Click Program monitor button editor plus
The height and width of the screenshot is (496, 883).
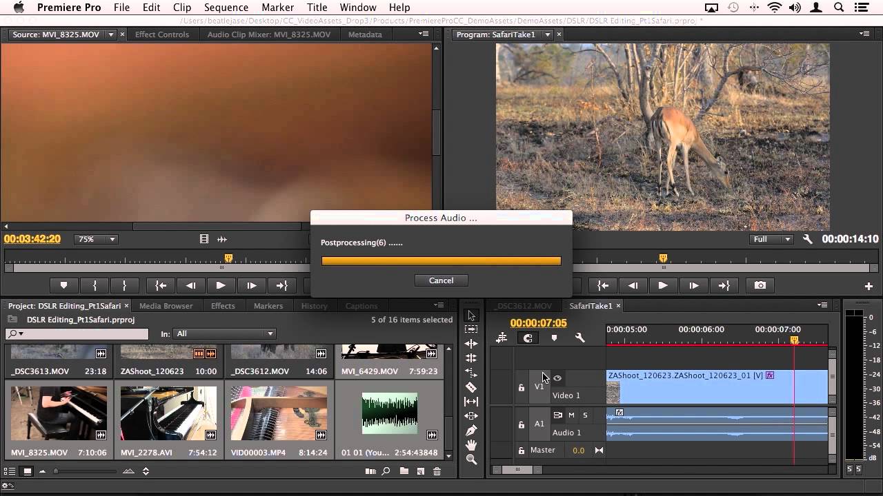pos(869,286)
